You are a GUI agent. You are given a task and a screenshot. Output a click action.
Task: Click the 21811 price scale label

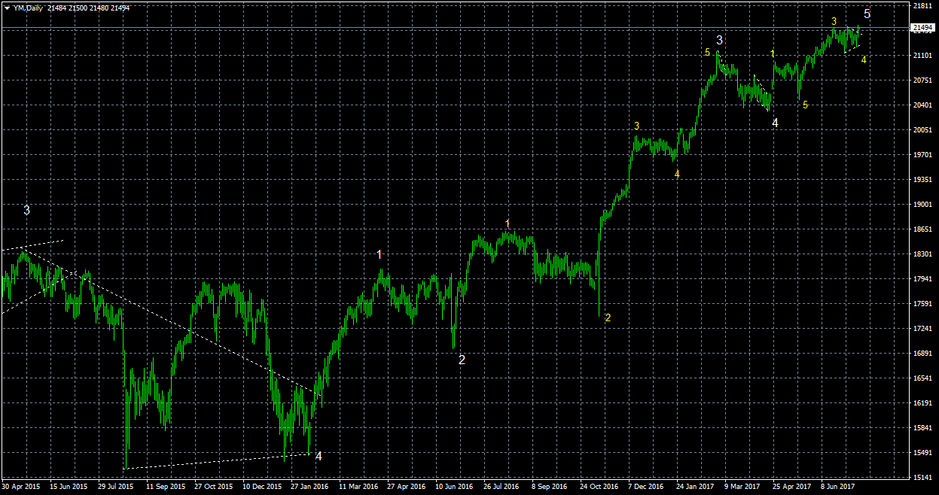tap(922, 6)
